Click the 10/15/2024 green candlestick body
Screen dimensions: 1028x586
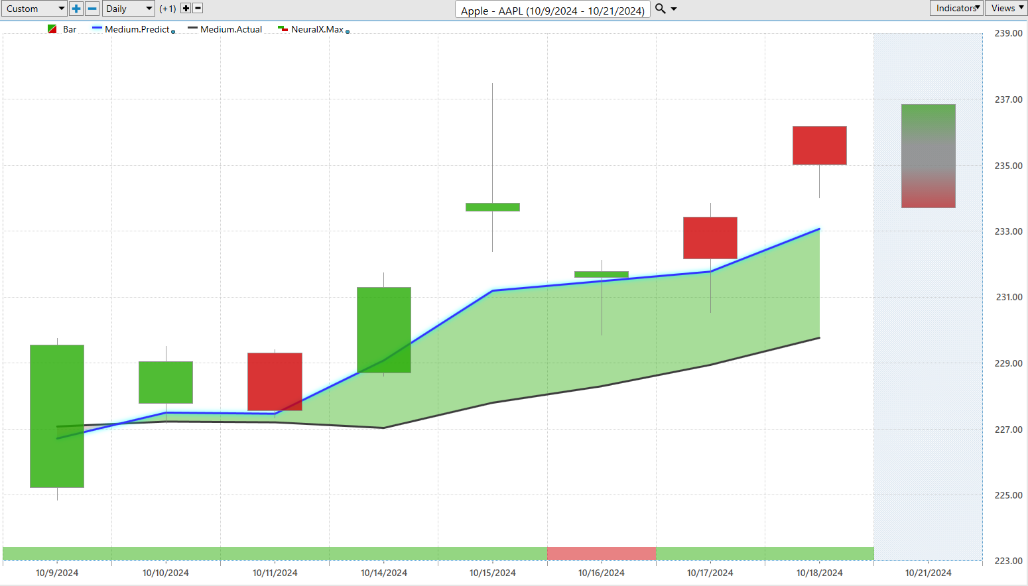coord(493,207)
